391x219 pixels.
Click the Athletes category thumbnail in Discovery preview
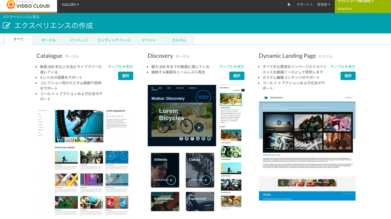[x=165, y=170]
